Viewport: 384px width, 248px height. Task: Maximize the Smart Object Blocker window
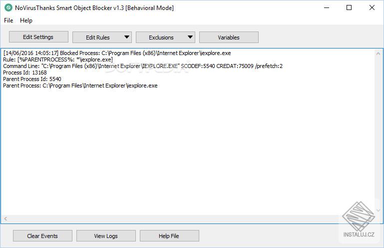point(349,7)
